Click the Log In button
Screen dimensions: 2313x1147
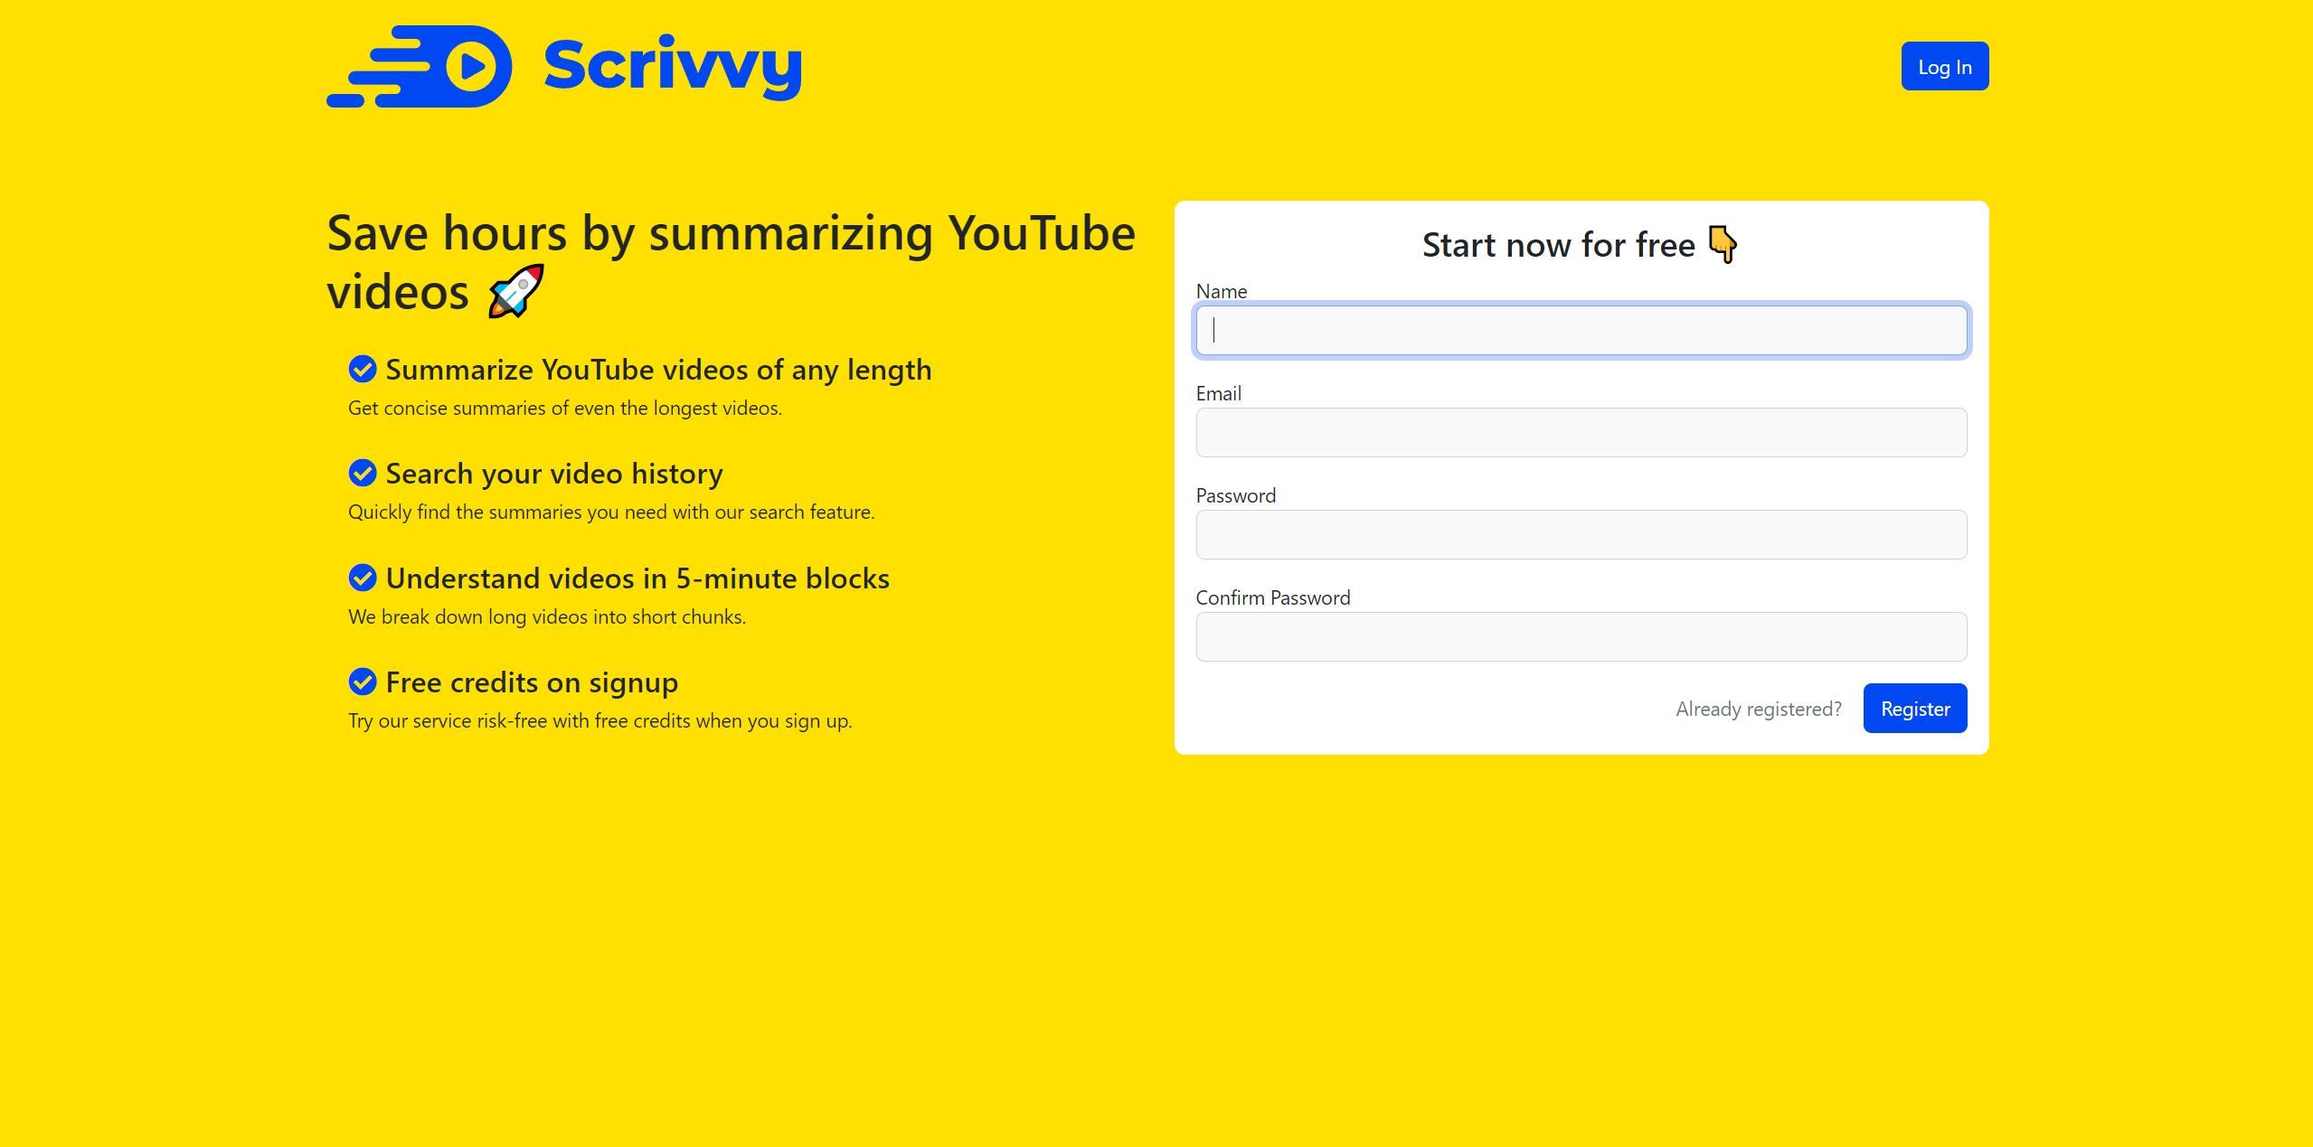point(1944,65)
